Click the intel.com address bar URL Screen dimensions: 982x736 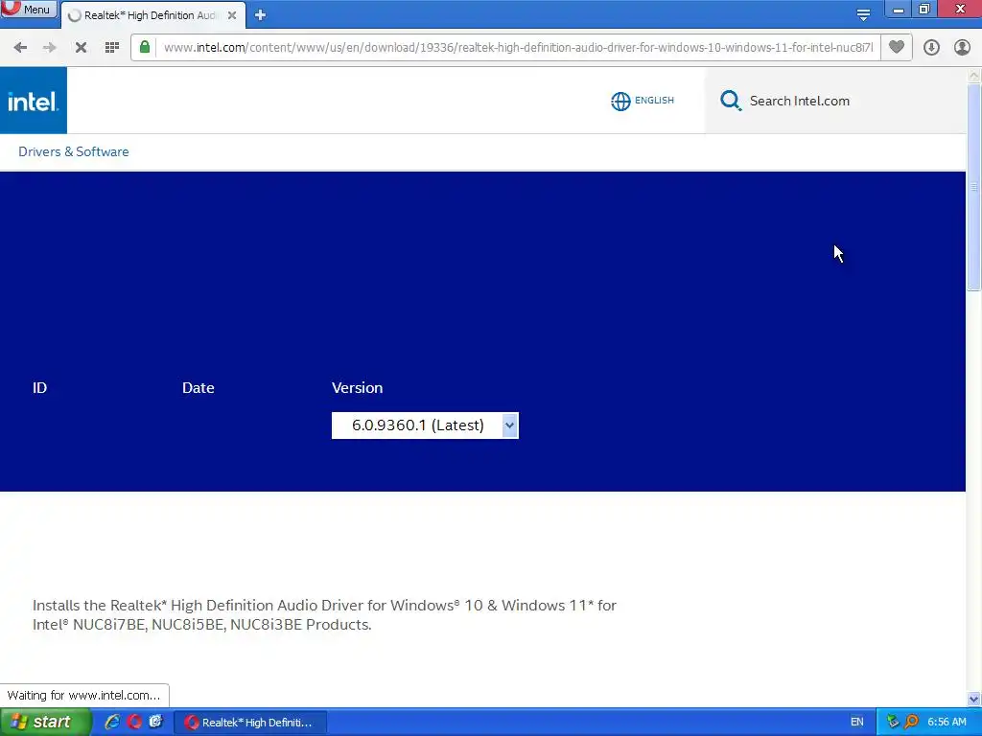click(x=518, y=48)
